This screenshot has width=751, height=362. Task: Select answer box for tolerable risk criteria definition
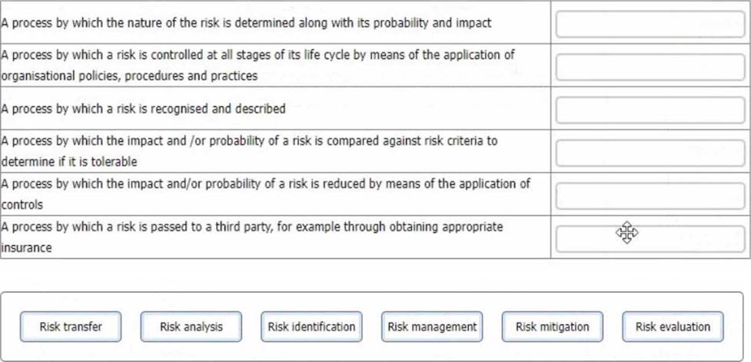(650, 153)
